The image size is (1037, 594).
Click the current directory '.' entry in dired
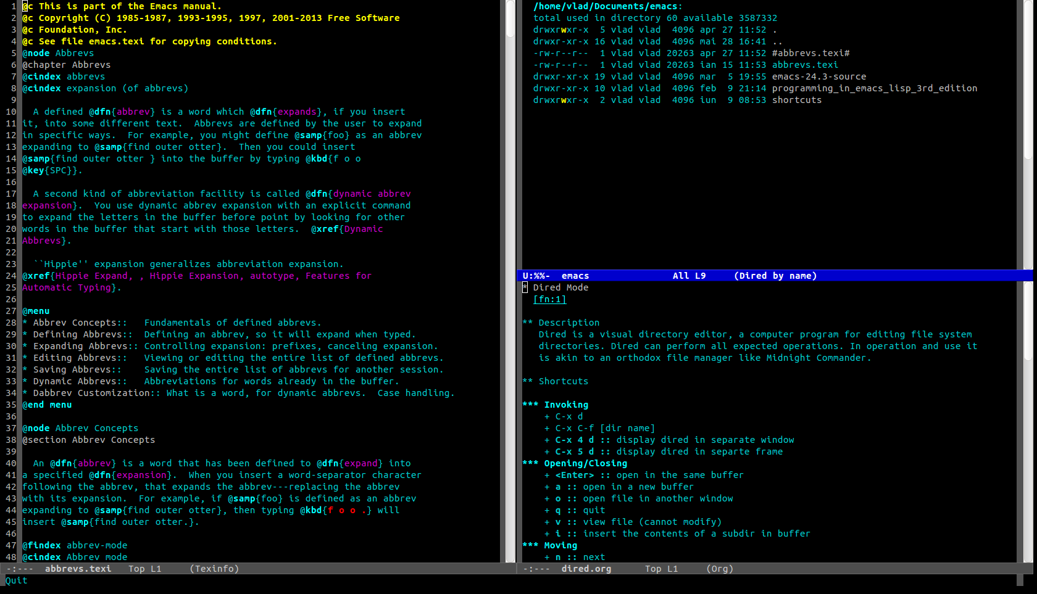pyautogui.click(x=775, y=30)
